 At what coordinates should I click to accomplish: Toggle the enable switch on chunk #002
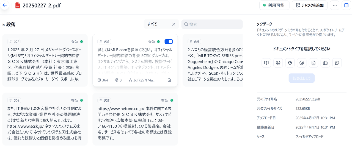169,41
